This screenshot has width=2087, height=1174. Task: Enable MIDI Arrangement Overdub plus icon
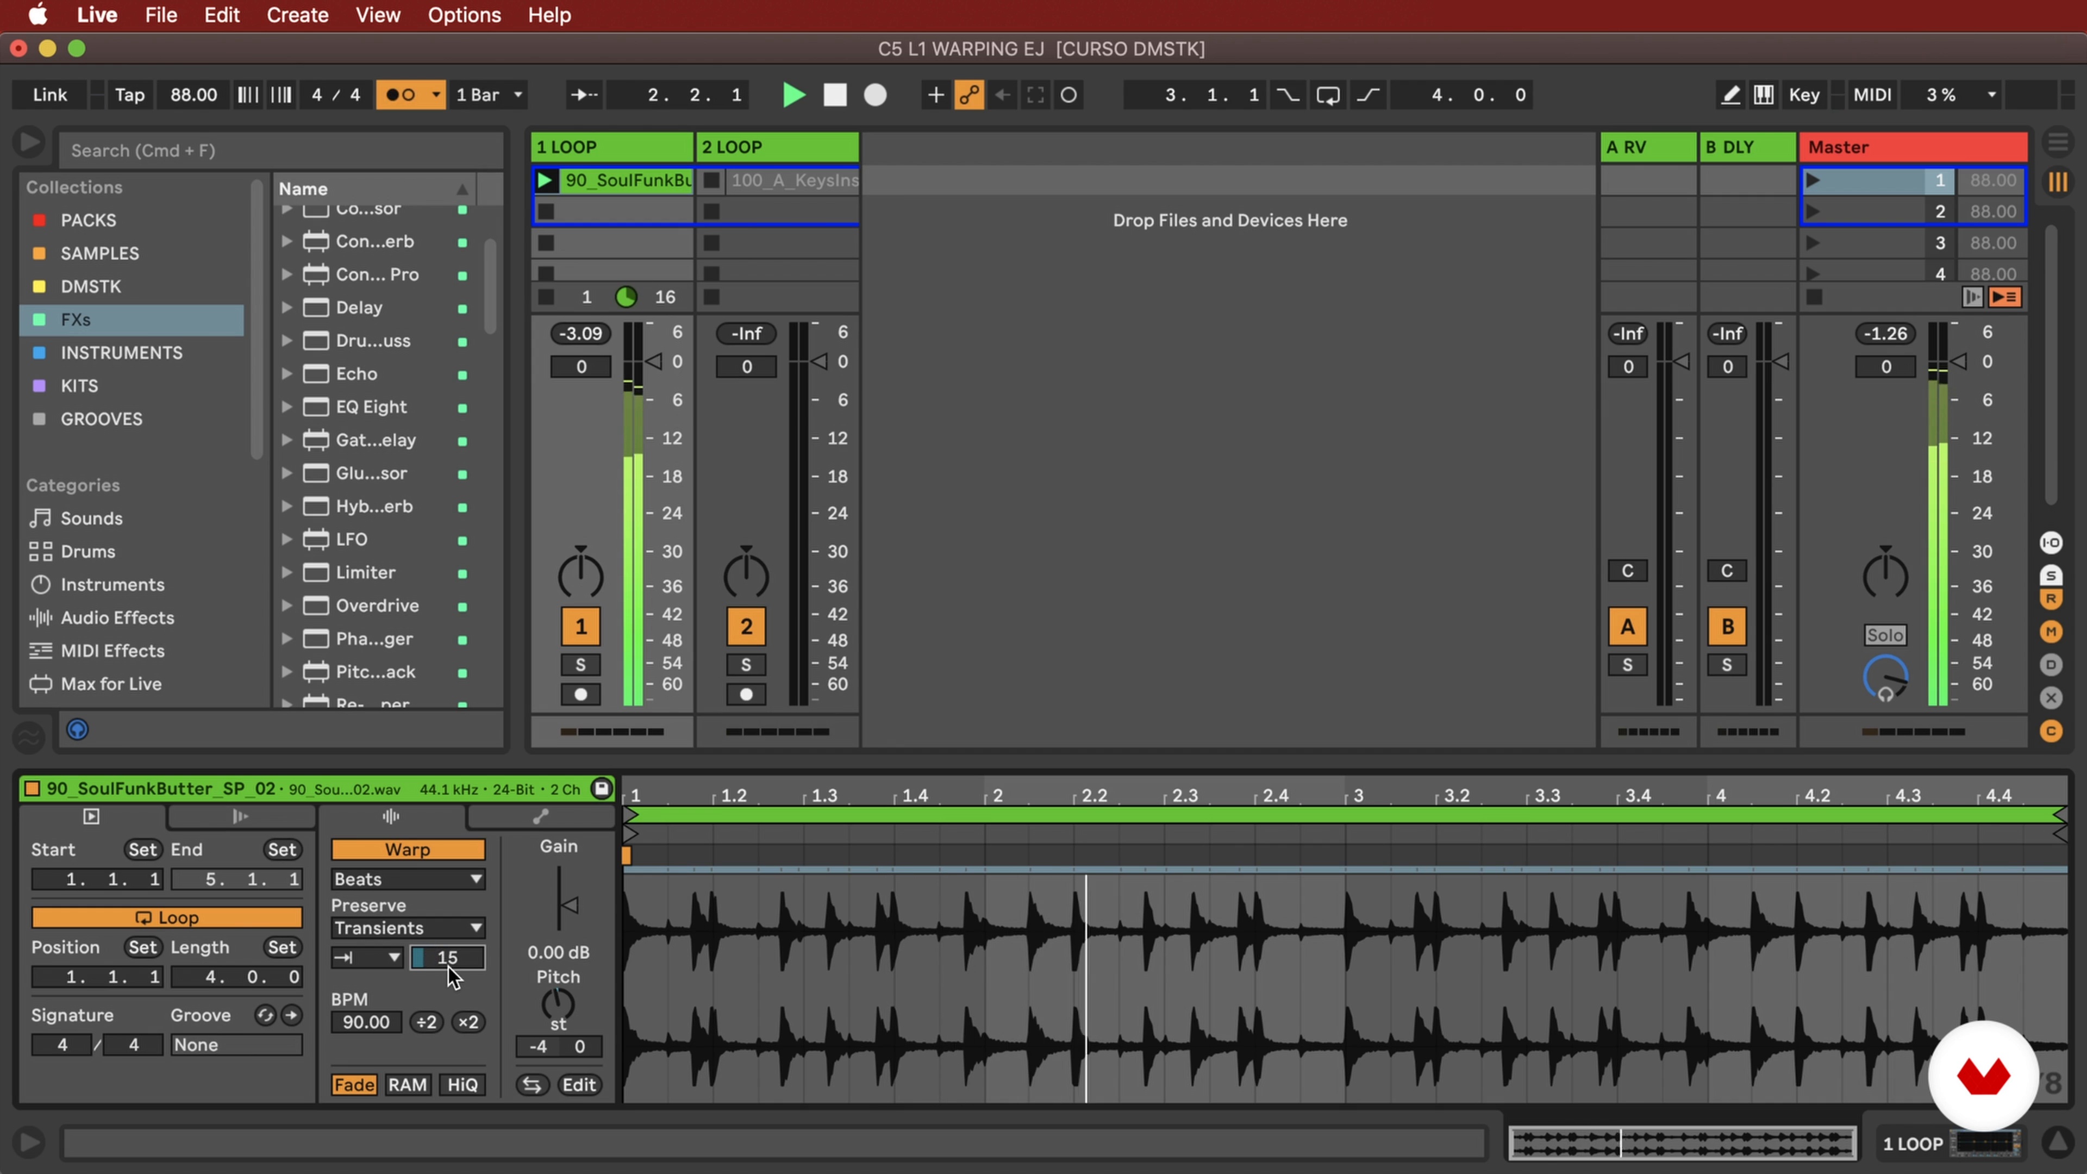[935, 95]
